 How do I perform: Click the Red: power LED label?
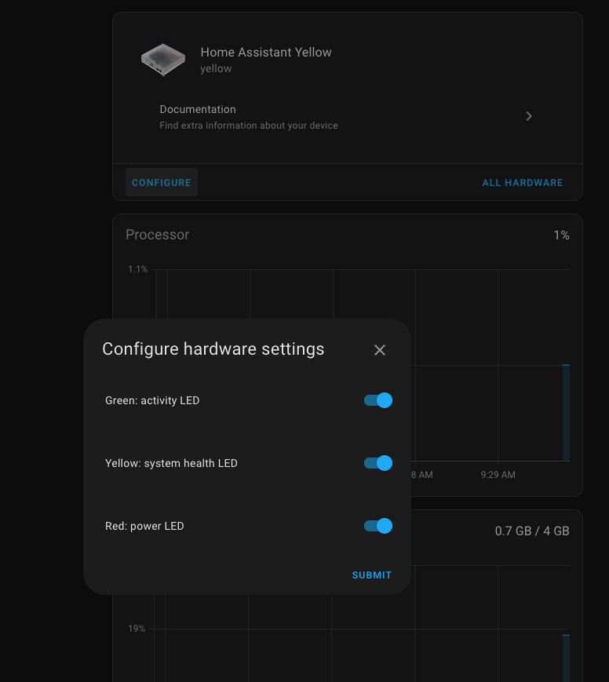tap(144, 527)
